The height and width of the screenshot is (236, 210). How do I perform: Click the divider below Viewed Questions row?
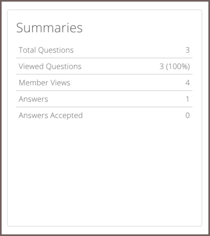coord(104,74)
